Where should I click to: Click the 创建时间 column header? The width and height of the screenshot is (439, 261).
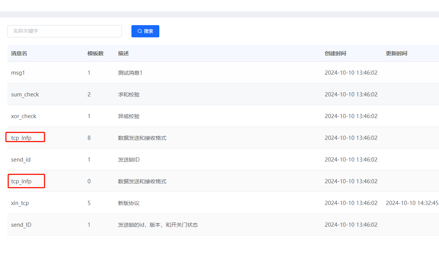coord(335,53)
